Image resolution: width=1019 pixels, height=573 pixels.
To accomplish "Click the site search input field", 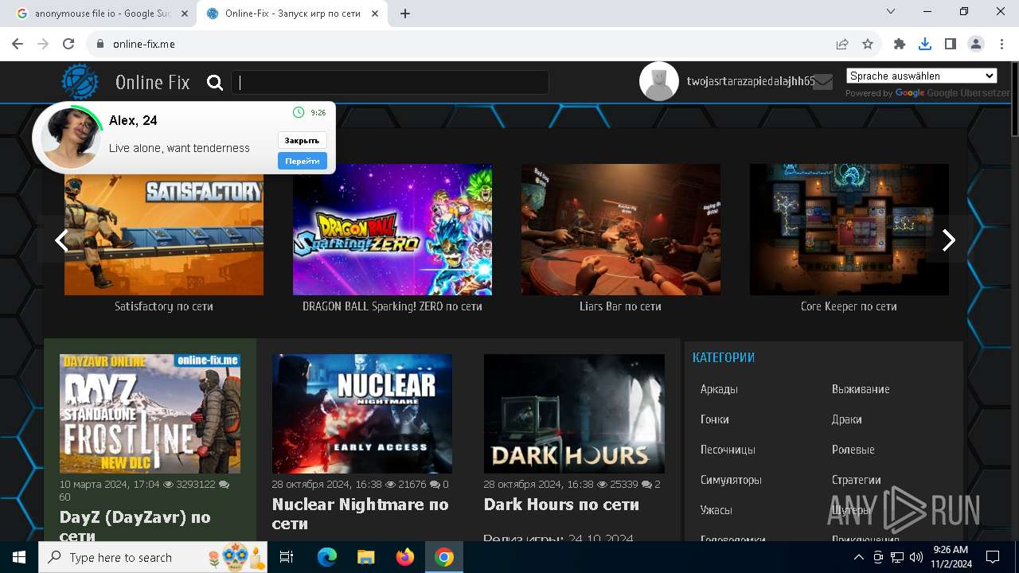I will click(x=390, y=83).
